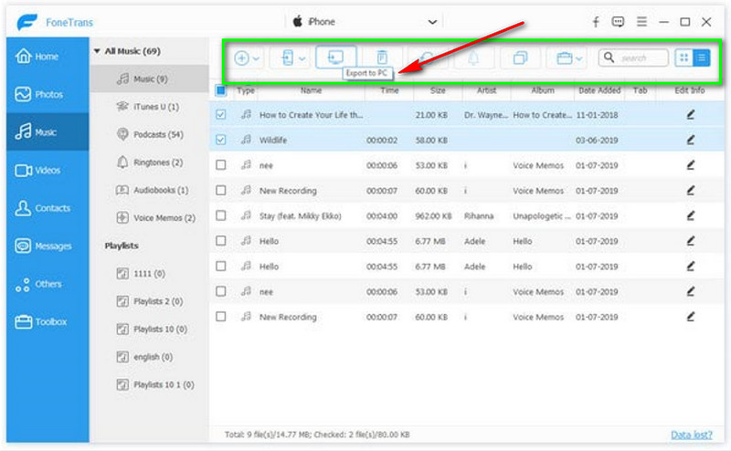Image resolution: width=731 pixels, height=451 pixels.
Task: Check the Stay (feat. Mikky Ekko) checkbox
Action: (x=220, y=216)
